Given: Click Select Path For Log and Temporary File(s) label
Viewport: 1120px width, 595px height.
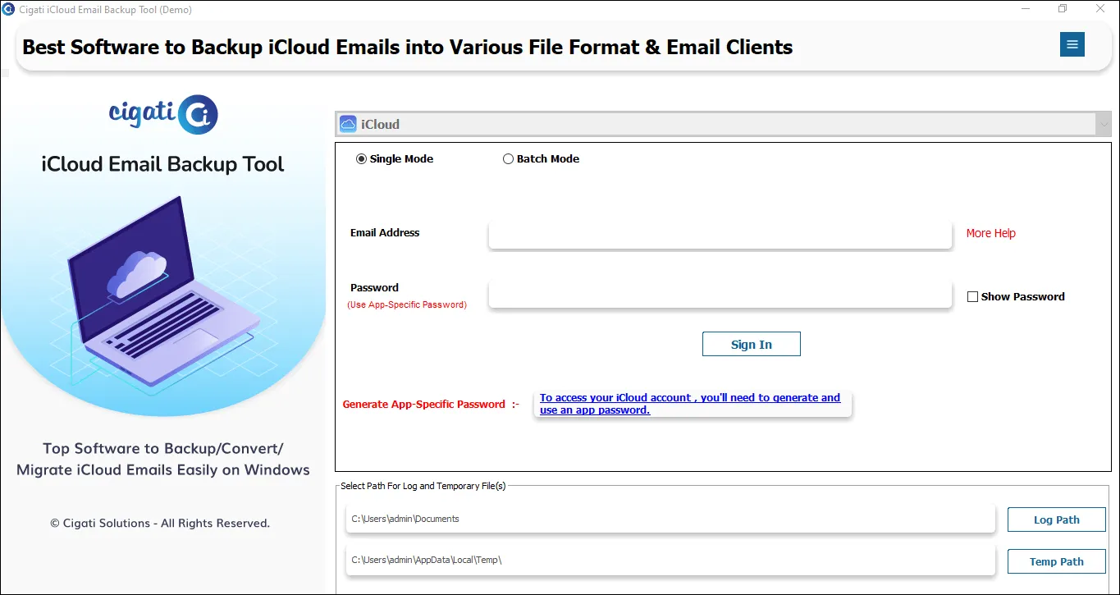Looking at the screenshot, I should pyautogui.click(x=423, y=486).
